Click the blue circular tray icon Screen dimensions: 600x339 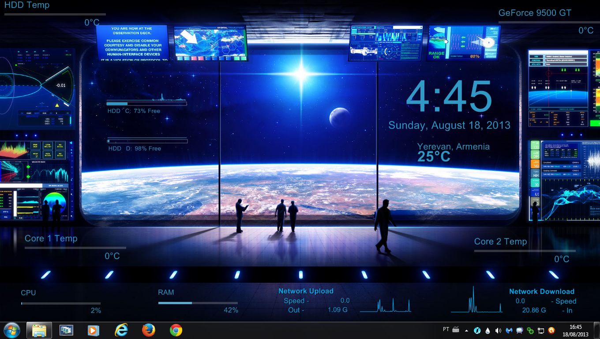[477, 330]
